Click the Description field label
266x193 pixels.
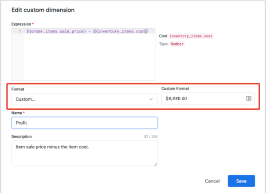click(22, 136)
